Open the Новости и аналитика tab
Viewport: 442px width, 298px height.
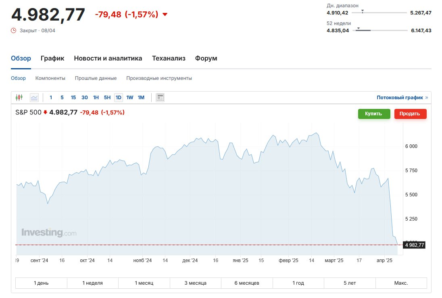[108, 58]
